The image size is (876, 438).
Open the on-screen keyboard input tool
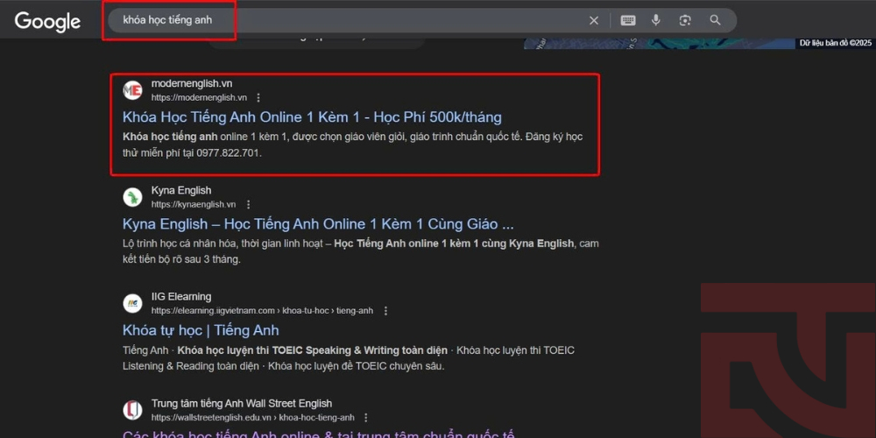[x=628, y=21]
